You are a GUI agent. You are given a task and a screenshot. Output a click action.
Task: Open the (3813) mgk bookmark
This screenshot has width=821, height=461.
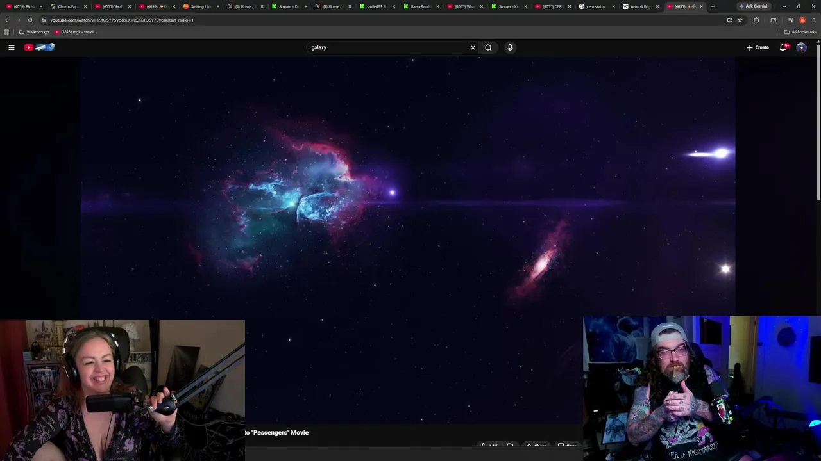76,32
